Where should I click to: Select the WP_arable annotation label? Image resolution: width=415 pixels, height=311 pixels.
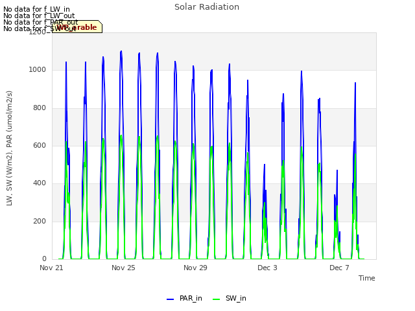[x=77, y=27]
